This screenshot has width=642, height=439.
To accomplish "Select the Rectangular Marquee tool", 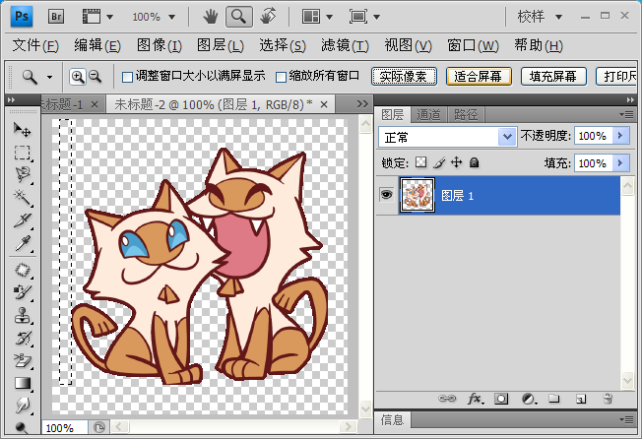I will (22, 153).
